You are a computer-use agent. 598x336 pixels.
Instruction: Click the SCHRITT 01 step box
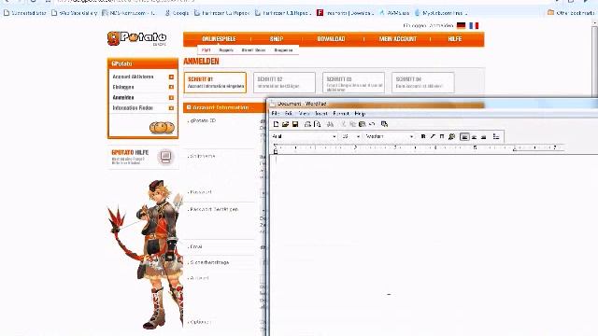(x=215, y=82)
